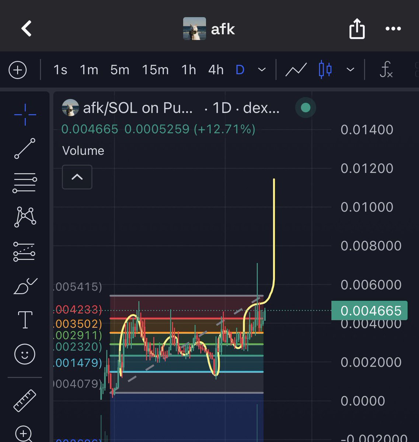Click the afk/SOL symbol title
This screenshot has height=442, width=419.
coord(138,108)
